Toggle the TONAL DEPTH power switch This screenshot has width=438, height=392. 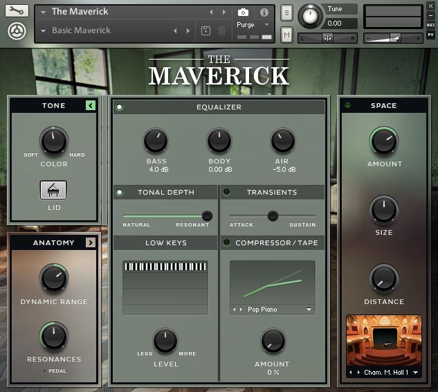[x=119, y=193]
